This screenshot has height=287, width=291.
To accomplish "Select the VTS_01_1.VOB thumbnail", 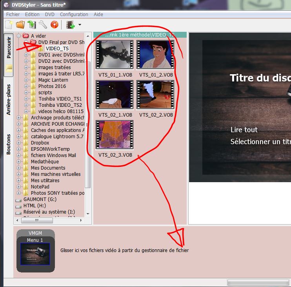I will pos(115,55).
